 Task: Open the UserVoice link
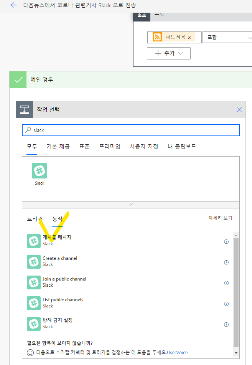click(x=177, y=352)
